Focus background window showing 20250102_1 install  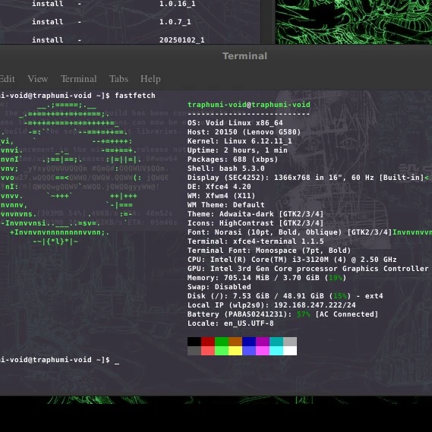(x=130, y=22)
